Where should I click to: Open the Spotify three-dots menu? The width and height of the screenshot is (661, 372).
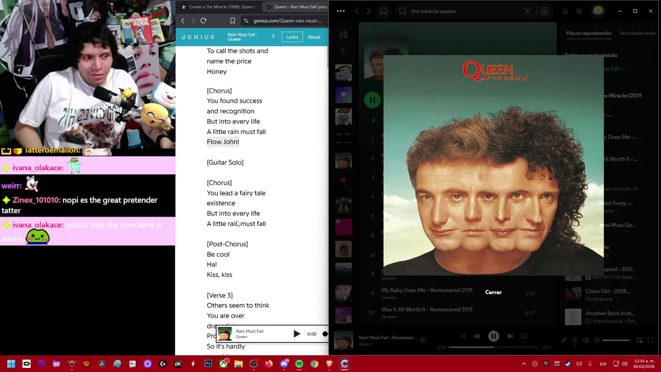pyautogui.click(x=340, y=11)
